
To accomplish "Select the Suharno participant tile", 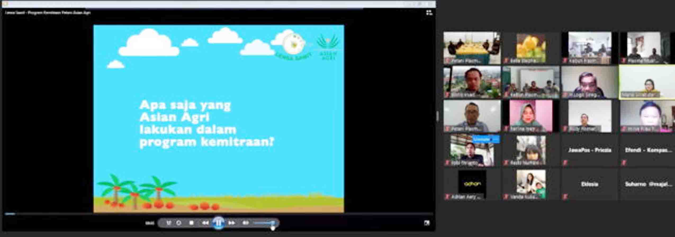I will (648, 184).
